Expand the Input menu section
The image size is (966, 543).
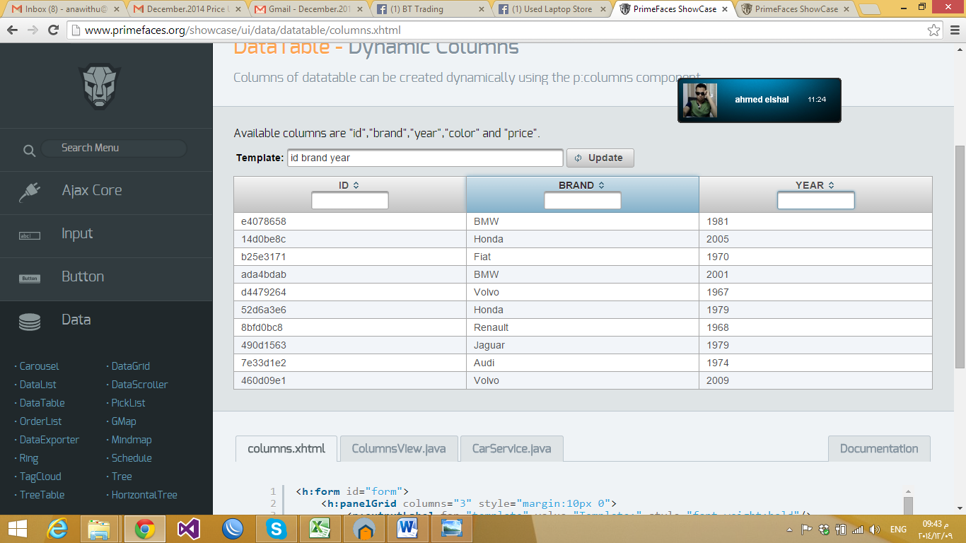[77, 233]
